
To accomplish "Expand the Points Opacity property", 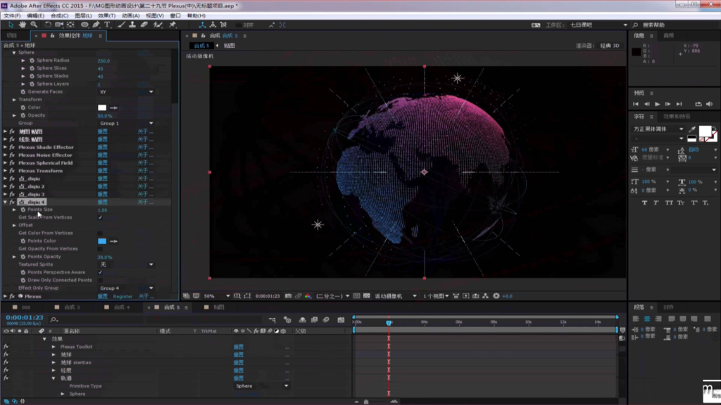I will pos(14,257).
